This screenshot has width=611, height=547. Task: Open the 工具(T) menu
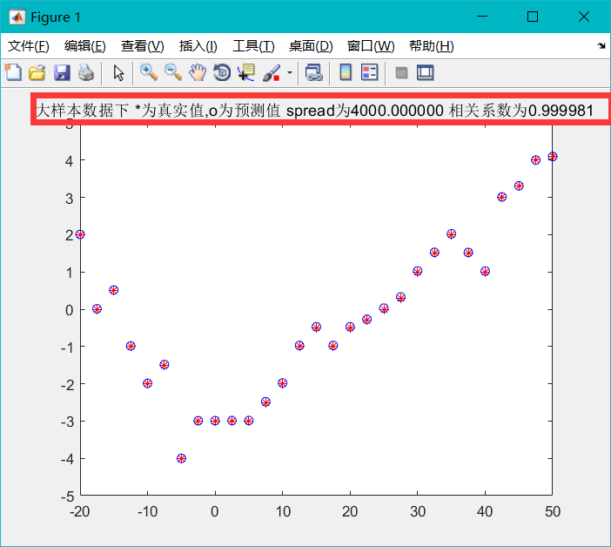pos(253,46)
